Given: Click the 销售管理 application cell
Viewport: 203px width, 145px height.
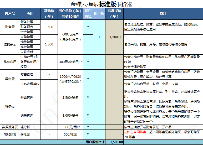Looking at the screenshot, I should coord(30,42).
